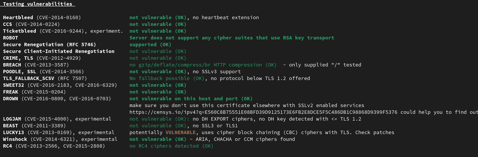478x157 pixels.
Task: Click the censys.io URL in the DROWN section
Action: (264, 112)
